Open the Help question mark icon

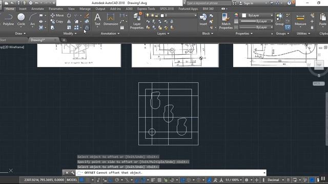[289, 3]
